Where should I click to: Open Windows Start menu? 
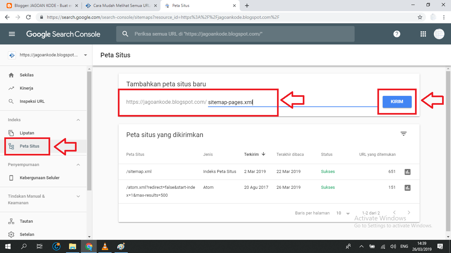click(x=8, y=246)
